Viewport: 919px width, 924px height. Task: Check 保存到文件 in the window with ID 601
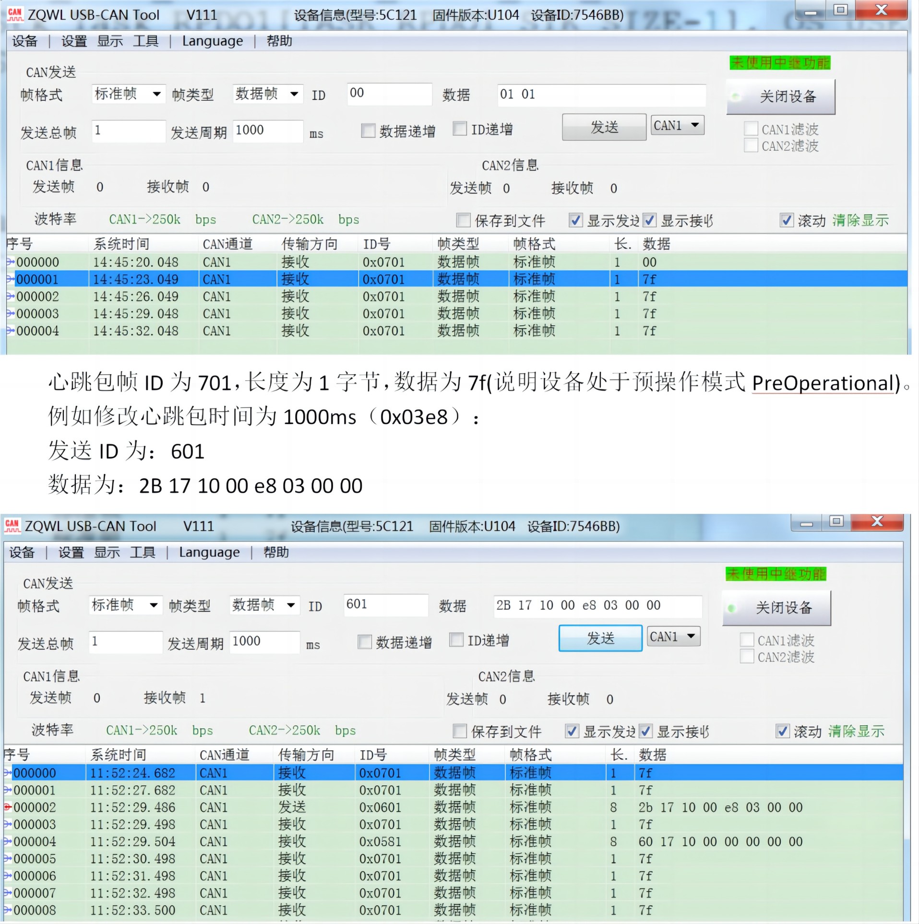(460, 731)
